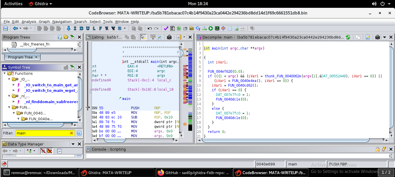Open the Data Type Manager dropdown menu arrow

click(72, 144)
